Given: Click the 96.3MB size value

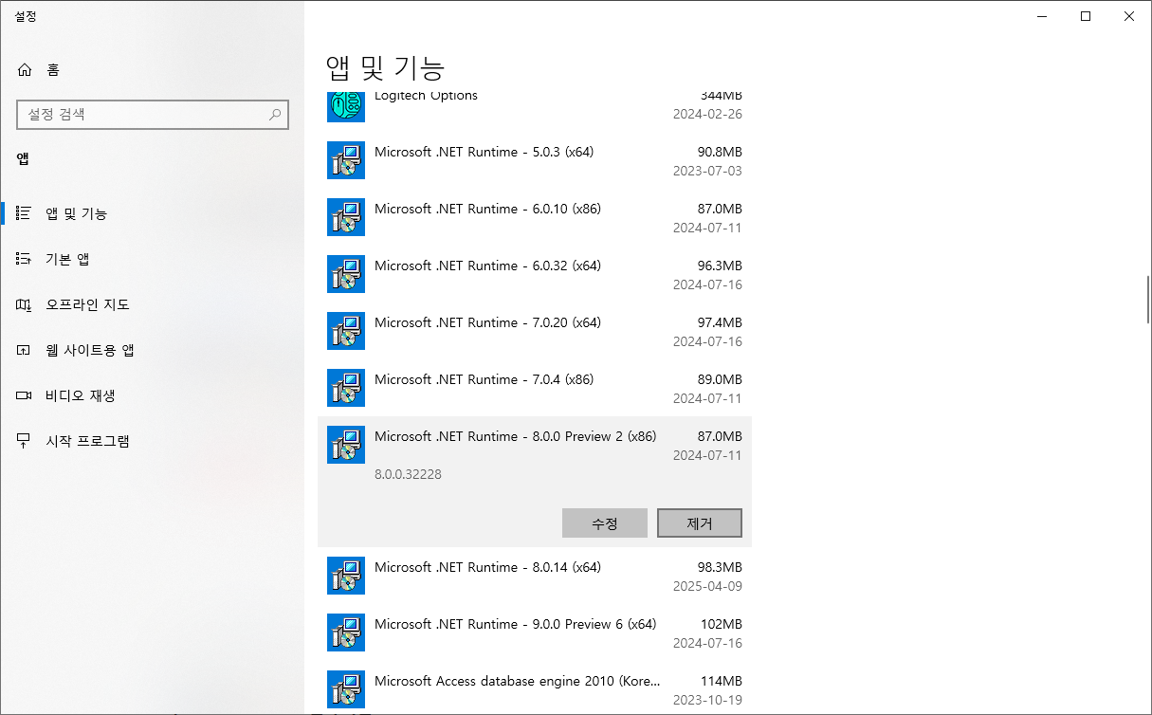Looking at the screenshot, I should click(x=720, y=266).
